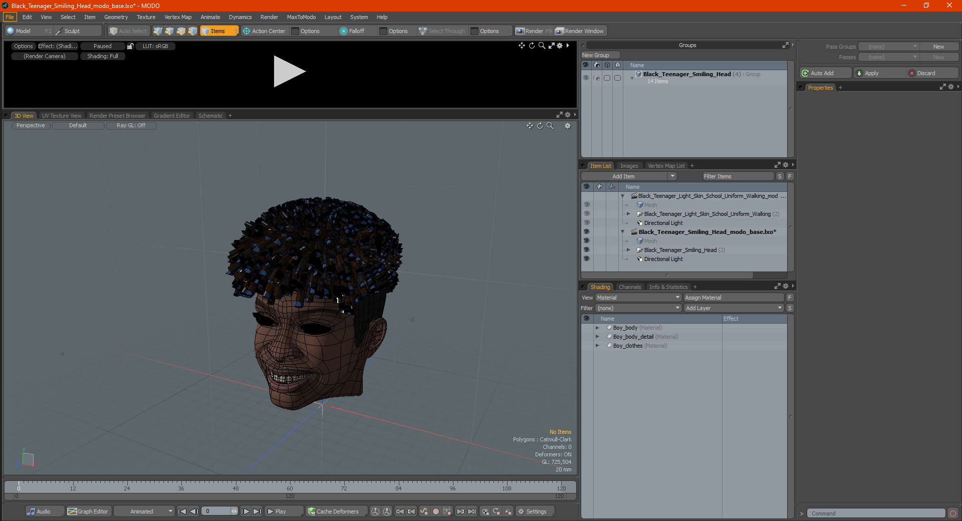Viewport: 962px width, 521px height.
Task: Open the MaxToModo menu
Action: (x=301, y=17)
